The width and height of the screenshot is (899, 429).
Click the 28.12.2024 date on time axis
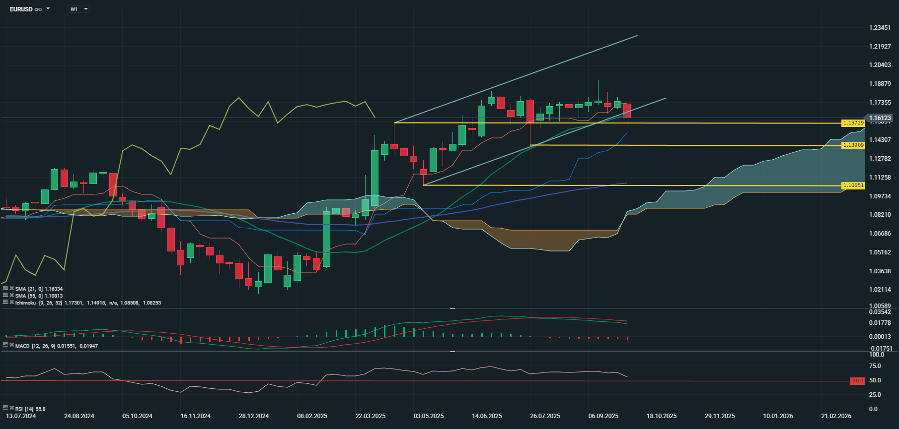pos(254,416)
